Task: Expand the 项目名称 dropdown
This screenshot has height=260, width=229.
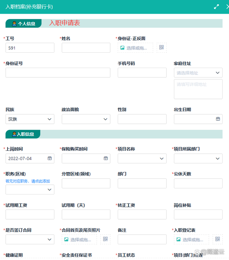Action: pyautogui.click(x=142, y=158)
